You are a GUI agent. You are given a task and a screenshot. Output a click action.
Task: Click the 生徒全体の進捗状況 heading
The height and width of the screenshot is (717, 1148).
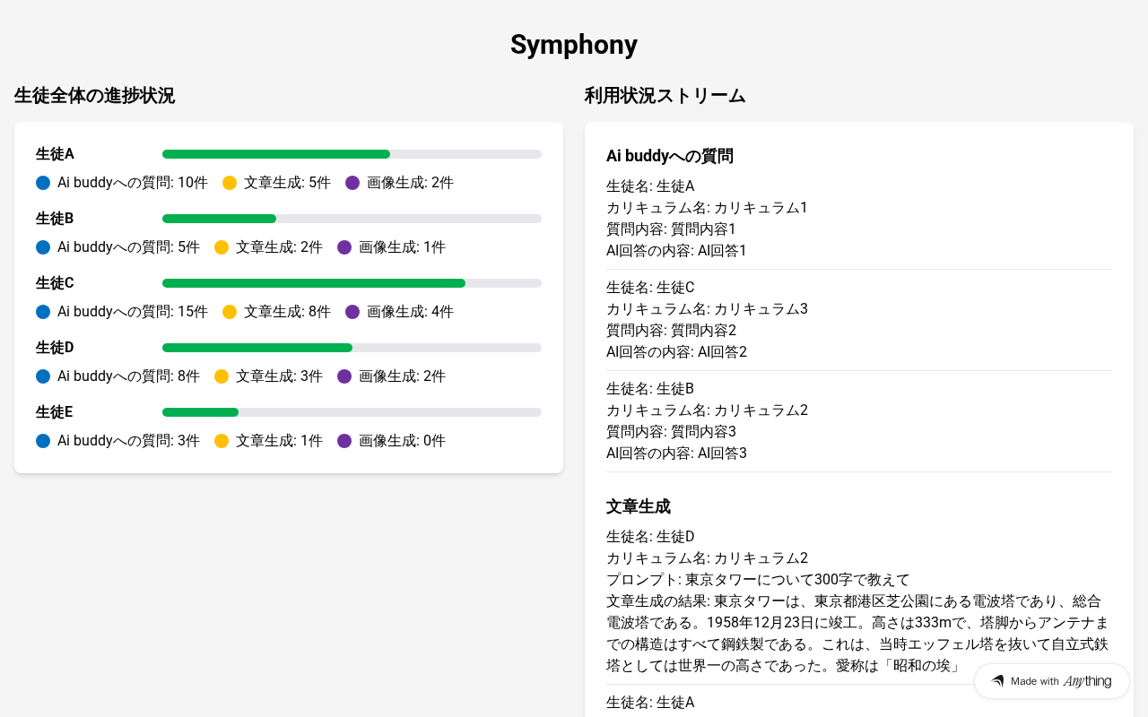(94, 96)
